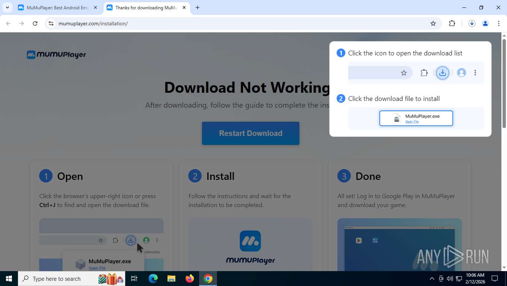
Task: Click the 'Done' step heading
Action: point(368,176)
